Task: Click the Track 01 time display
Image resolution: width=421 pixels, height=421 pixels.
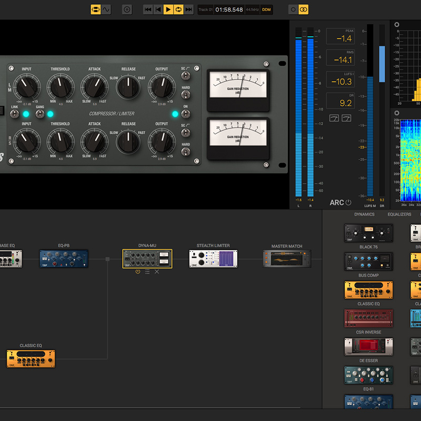Action: point(229,9)
